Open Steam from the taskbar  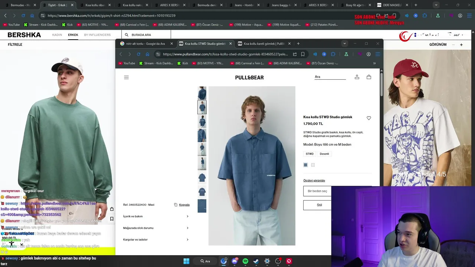pyautogui.click(x=256, y=261)
